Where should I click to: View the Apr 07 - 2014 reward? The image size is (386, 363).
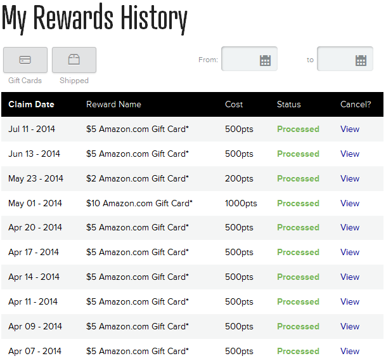click(350, 351)
